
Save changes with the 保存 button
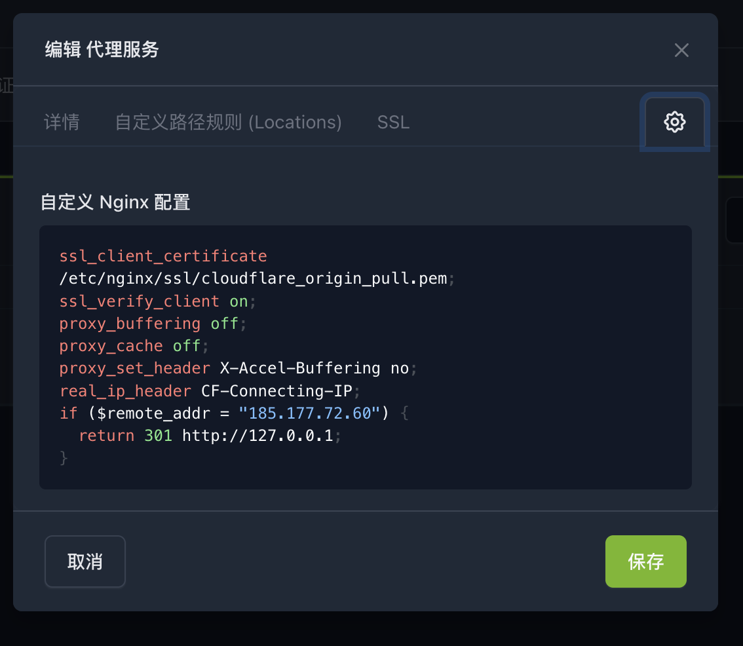click(646, 561)
